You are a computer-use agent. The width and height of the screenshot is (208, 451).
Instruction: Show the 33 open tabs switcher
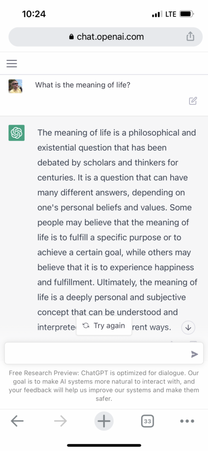tap(147, 421)
